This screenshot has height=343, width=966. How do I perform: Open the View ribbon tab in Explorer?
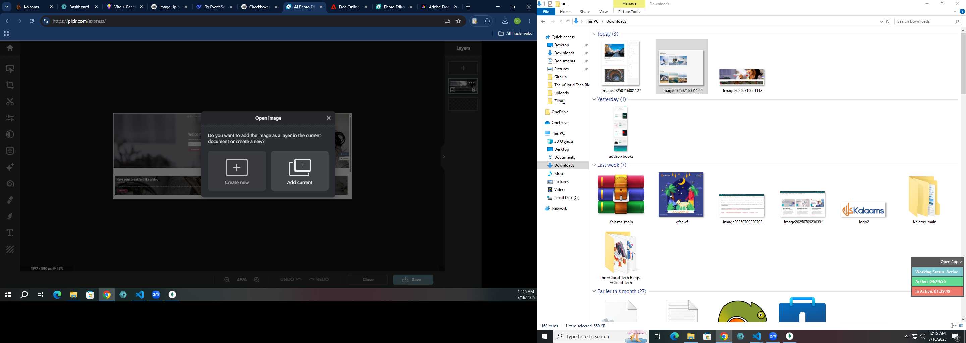603,12
